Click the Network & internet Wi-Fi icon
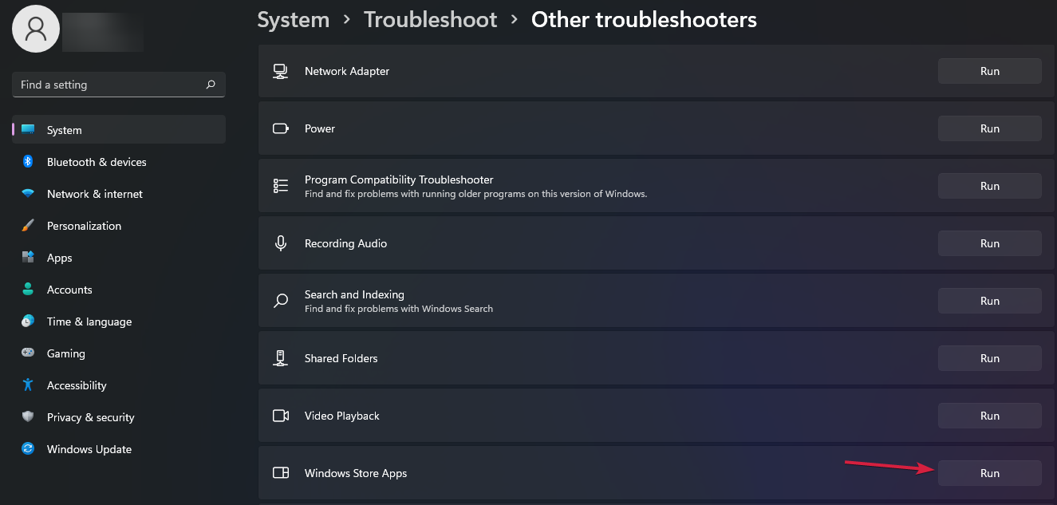Screen dimensions: 1057x505 28,194
